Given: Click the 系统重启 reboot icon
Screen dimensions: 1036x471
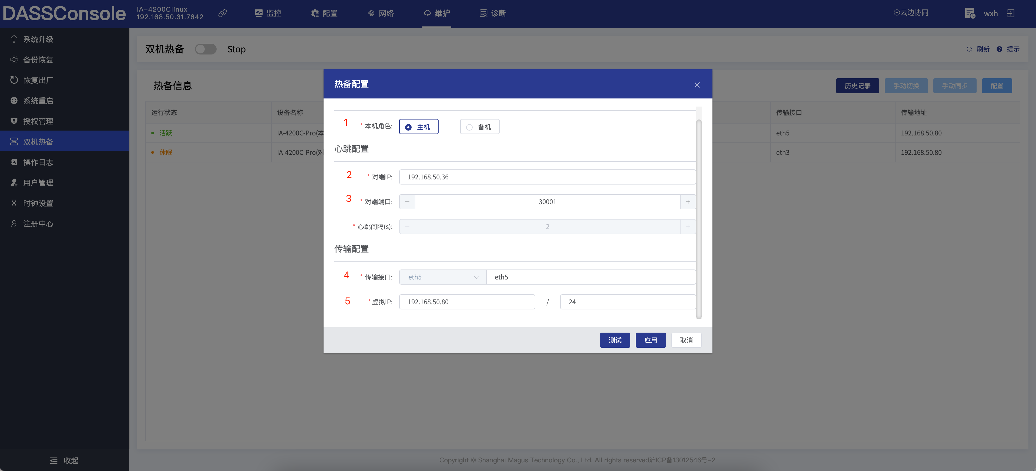Looking at the screenshot, I should [14, 100].
